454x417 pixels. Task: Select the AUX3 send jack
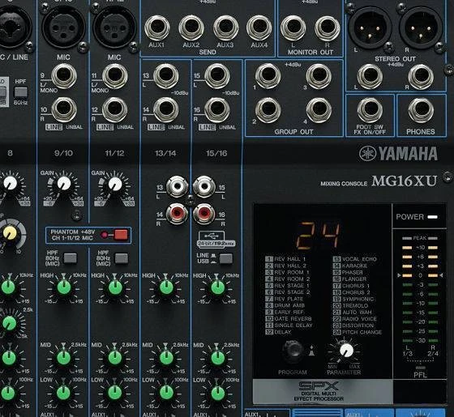pos(225,28)
